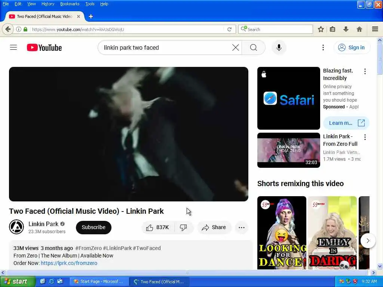Open the Emily Is Daring short
The width and height of the screenshot is (383, 287).
pos(332,232)
